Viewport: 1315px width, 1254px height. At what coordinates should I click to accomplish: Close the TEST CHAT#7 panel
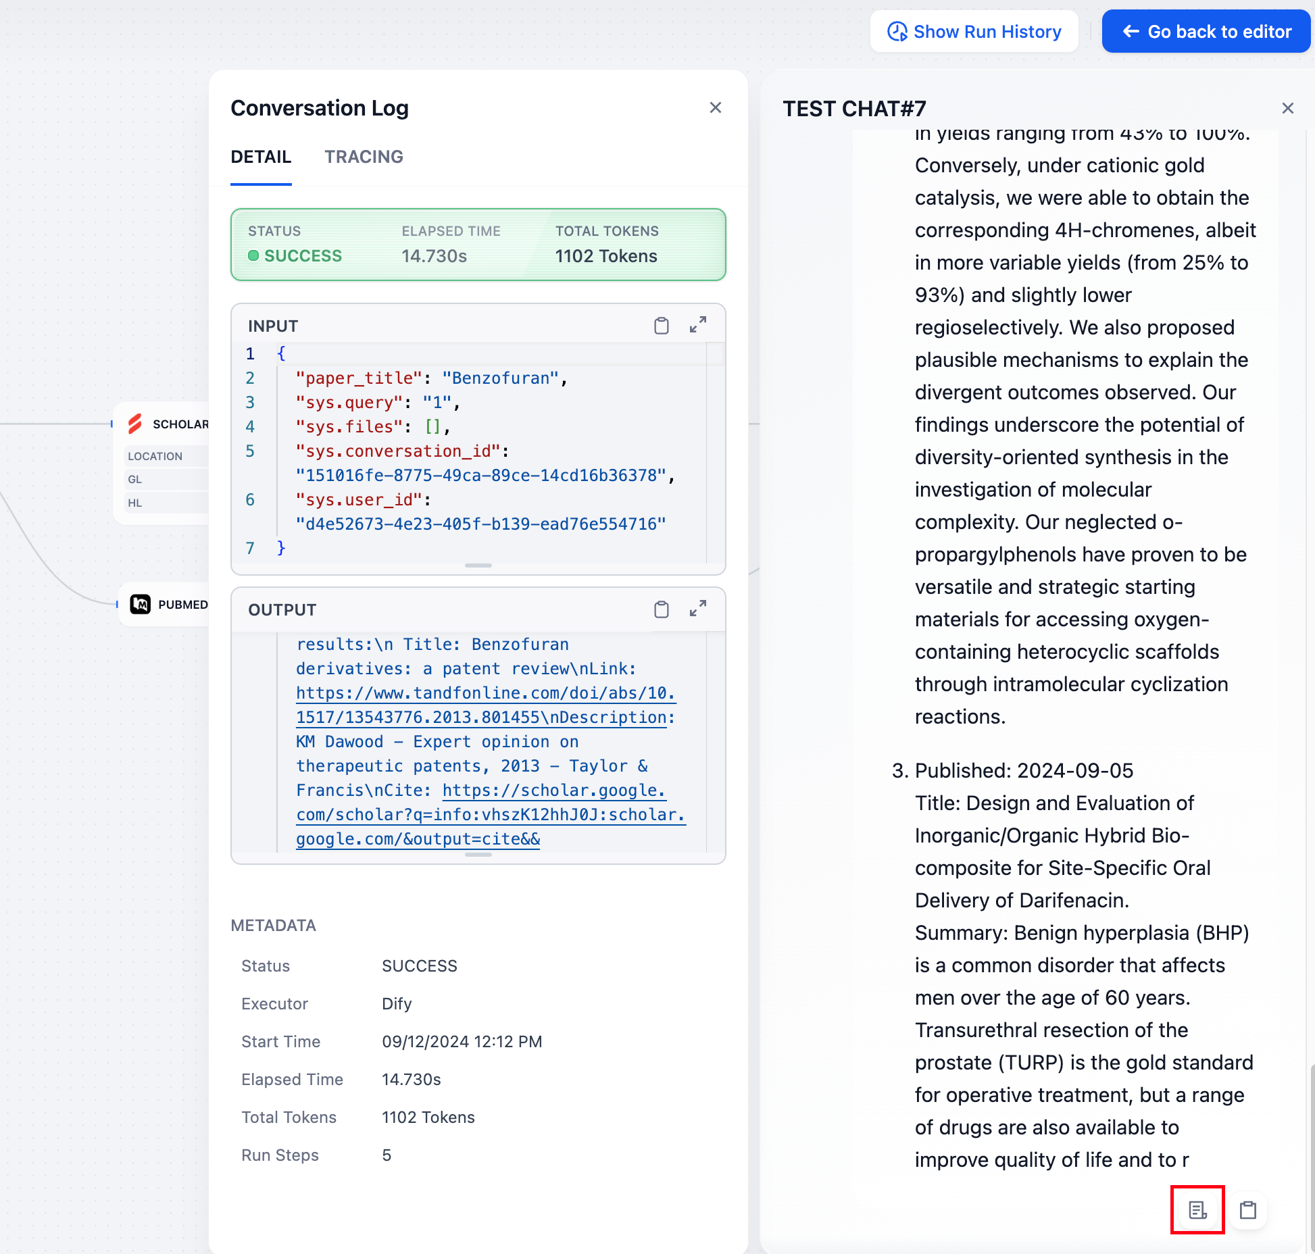pos(1287,108)
